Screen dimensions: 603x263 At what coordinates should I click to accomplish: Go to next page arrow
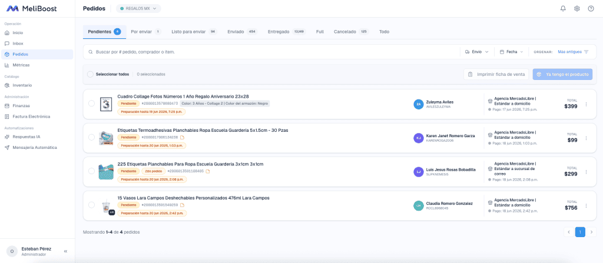tap(591, 232)
